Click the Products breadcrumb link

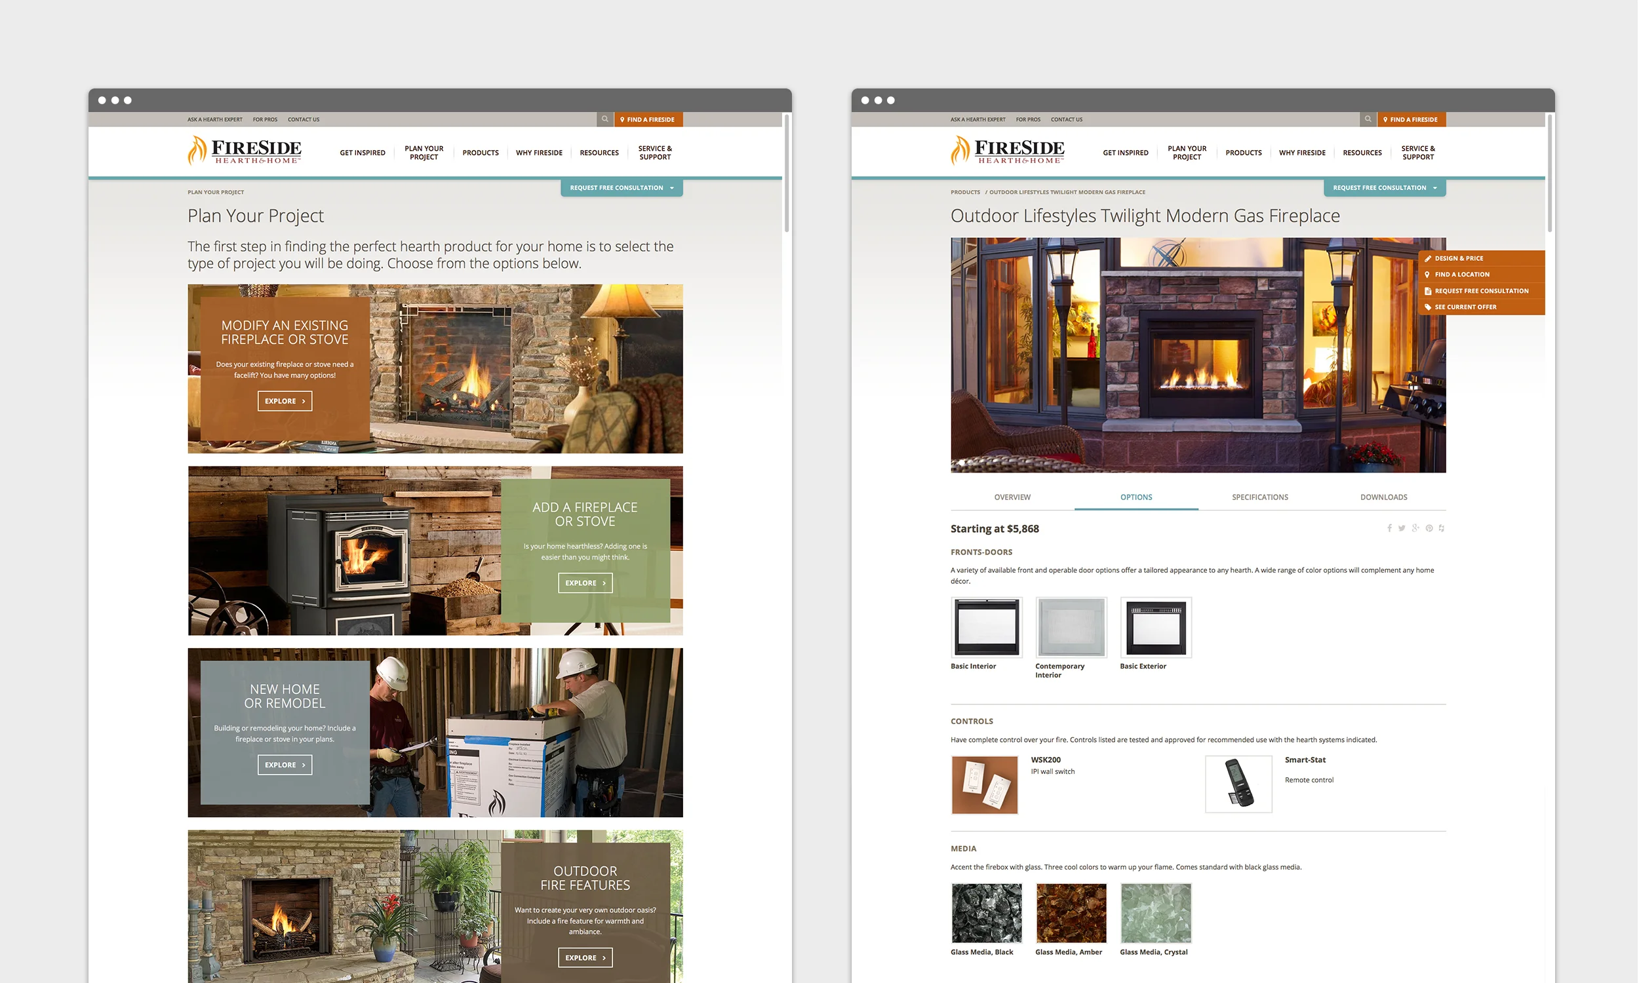[966, 193]
